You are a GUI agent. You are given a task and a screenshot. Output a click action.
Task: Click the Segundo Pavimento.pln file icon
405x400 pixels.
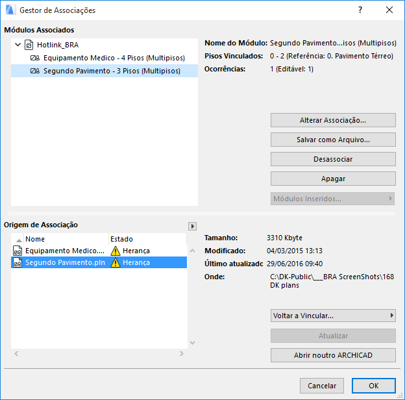coord(18,262)
